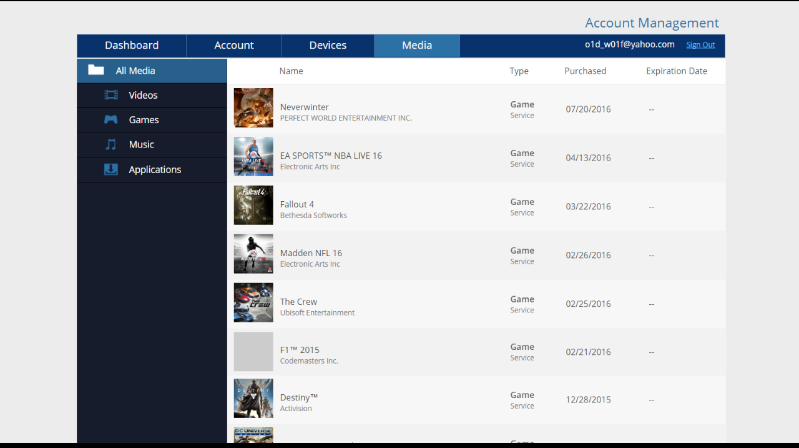Click the Name column header
The width and height of the screenshot is (799, 448).
(x=291, y=71)
